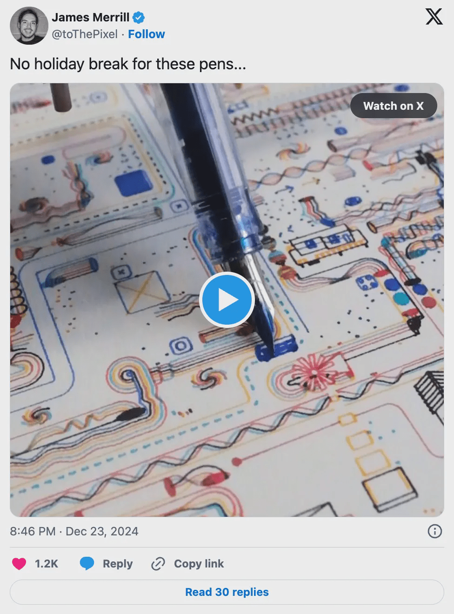Screen dimensions: 454x614
Task: Click the X logo icon
Action: [x=434, y=17]
